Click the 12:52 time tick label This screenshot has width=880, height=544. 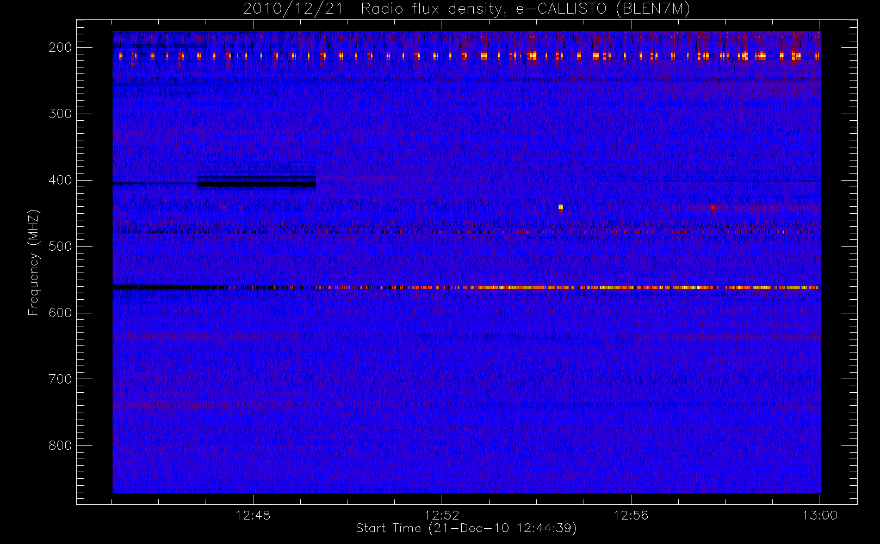tap(442, 515)
